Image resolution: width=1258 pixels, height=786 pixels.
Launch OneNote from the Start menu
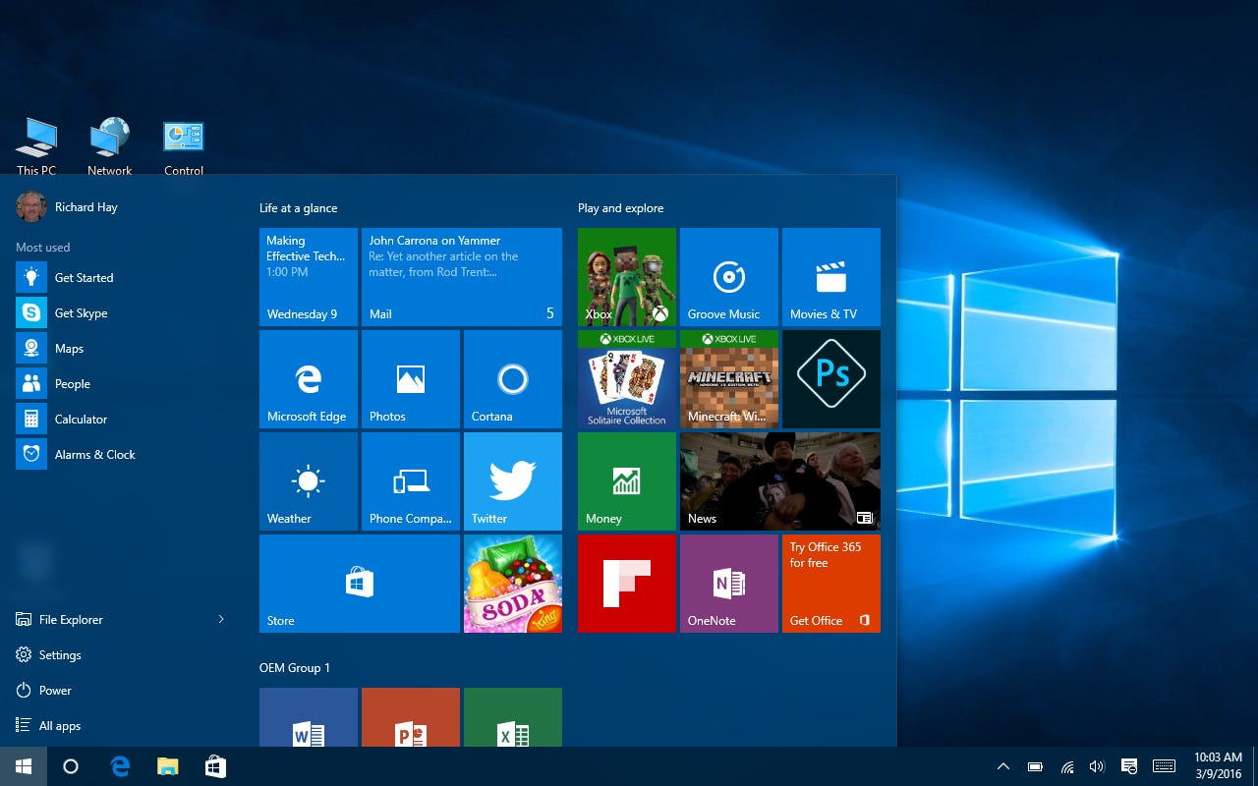click(728, 583)
